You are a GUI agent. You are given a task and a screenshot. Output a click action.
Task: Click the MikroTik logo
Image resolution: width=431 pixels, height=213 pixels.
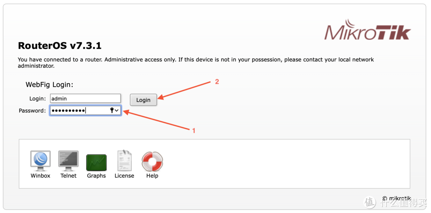tap(367, 30)
